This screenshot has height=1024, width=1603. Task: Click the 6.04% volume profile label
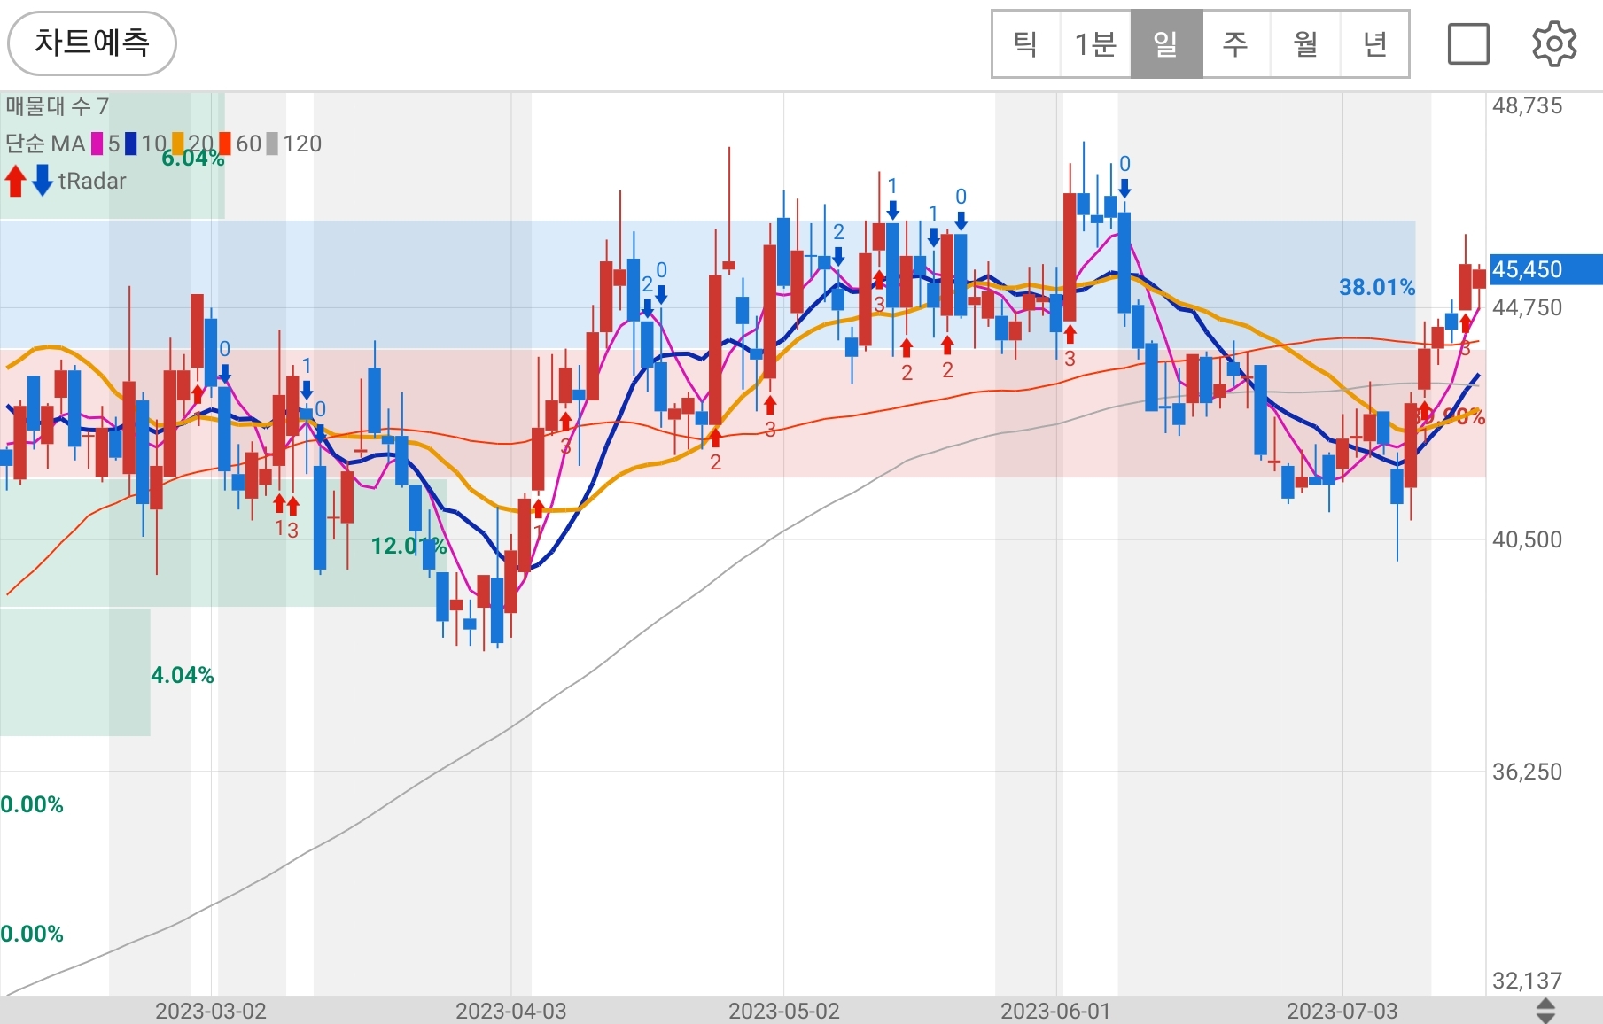point(193,159)
